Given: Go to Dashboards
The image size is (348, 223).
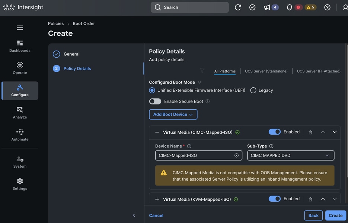Looking at the screenshot, I should [x=20, y=46].
